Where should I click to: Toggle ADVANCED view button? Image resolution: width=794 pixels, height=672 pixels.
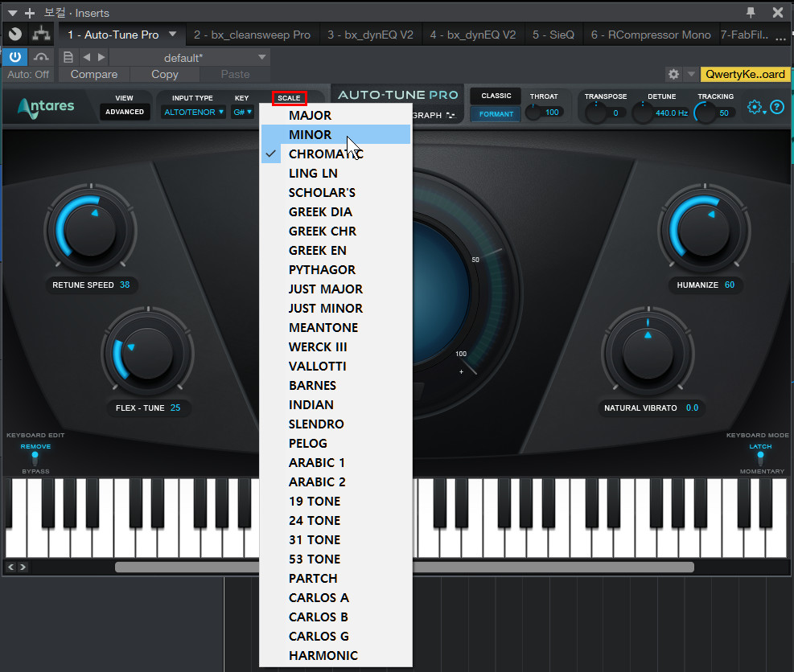tap(125, 112)
